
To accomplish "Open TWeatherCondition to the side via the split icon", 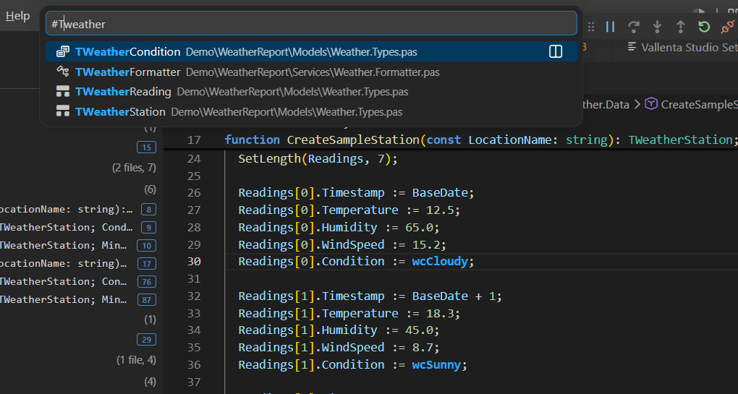I will pyautogui.click(x=556, y=52).
